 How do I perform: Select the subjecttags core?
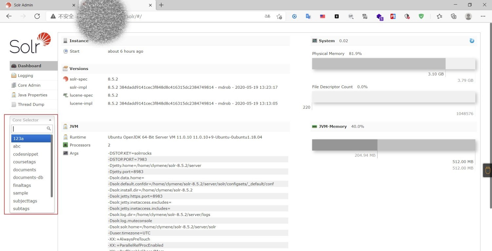pos(31,201)
